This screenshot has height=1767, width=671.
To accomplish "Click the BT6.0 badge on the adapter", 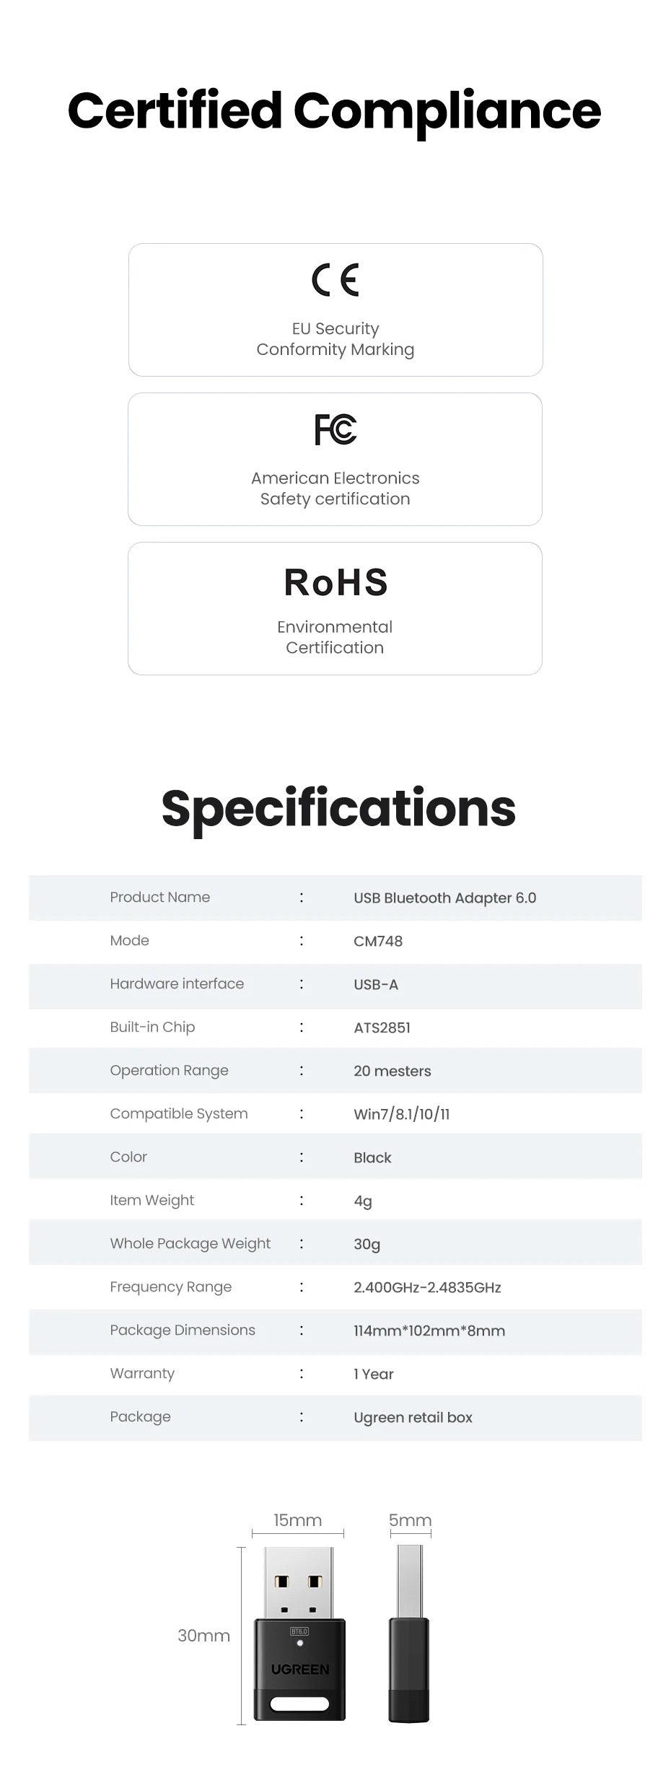I will pos(299,1631).
